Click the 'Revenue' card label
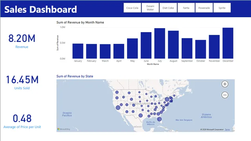The image size is (251, 141). click(x=22, y=47)
